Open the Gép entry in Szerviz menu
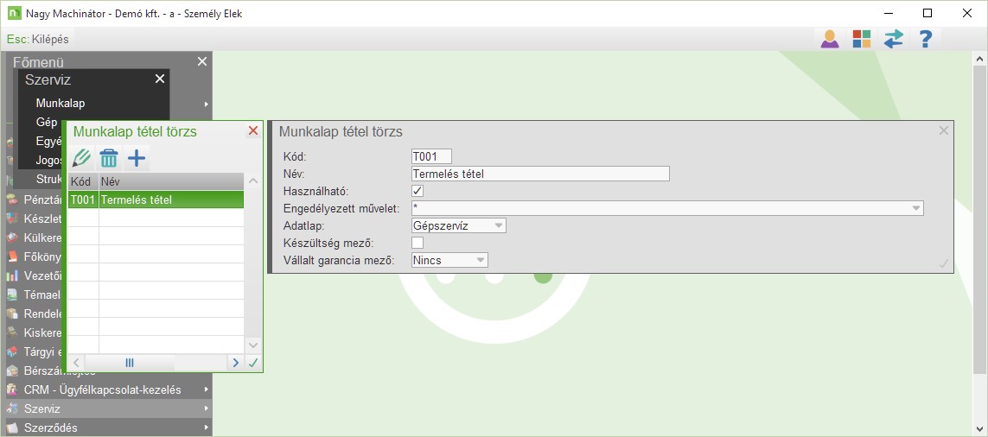The image size is (988, 437). [47, 122]
